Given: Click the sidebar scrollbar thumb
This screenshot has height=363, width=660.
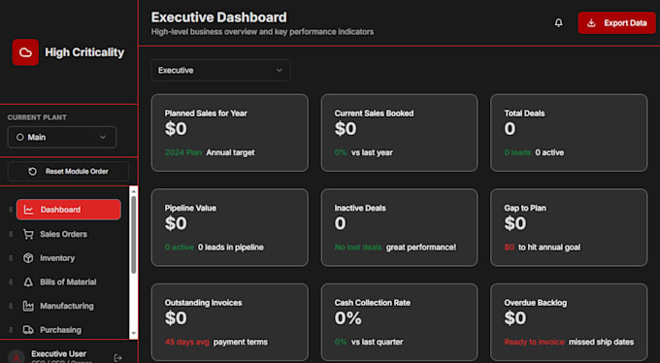Looking at the screenshot, I should coord(133,235).
